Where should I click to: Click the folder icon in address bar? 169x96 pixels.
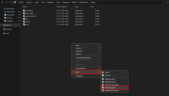15,2
